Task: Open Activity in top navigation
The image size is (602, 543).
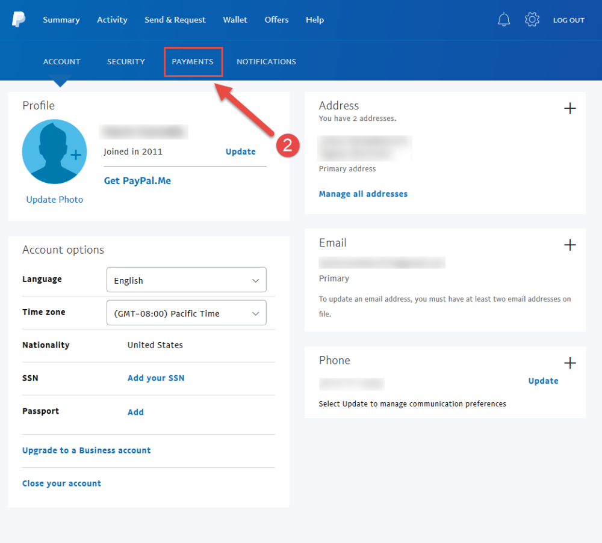Action: tap(112, 20)
